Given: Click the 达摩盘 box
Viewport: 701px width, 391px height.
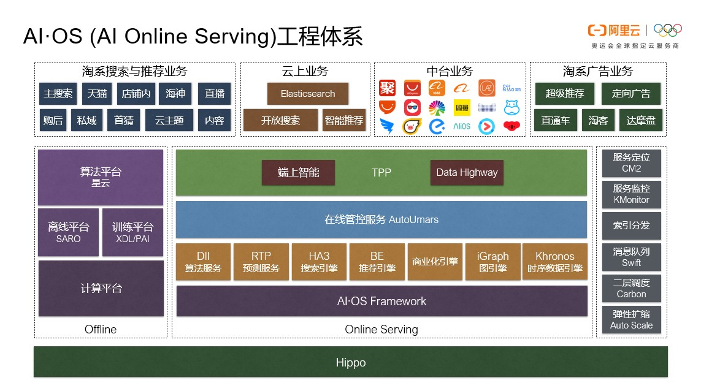Looking at the screenshot, I should click(x=640, y=120).
